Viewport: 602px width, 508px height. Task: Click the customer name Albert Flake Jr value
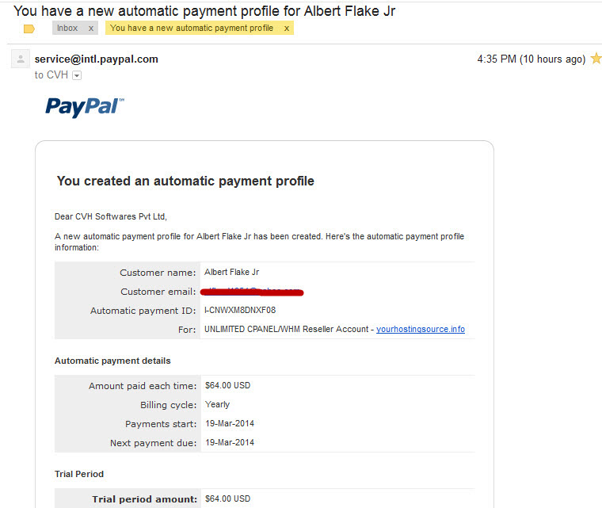[x=232, y=272]
